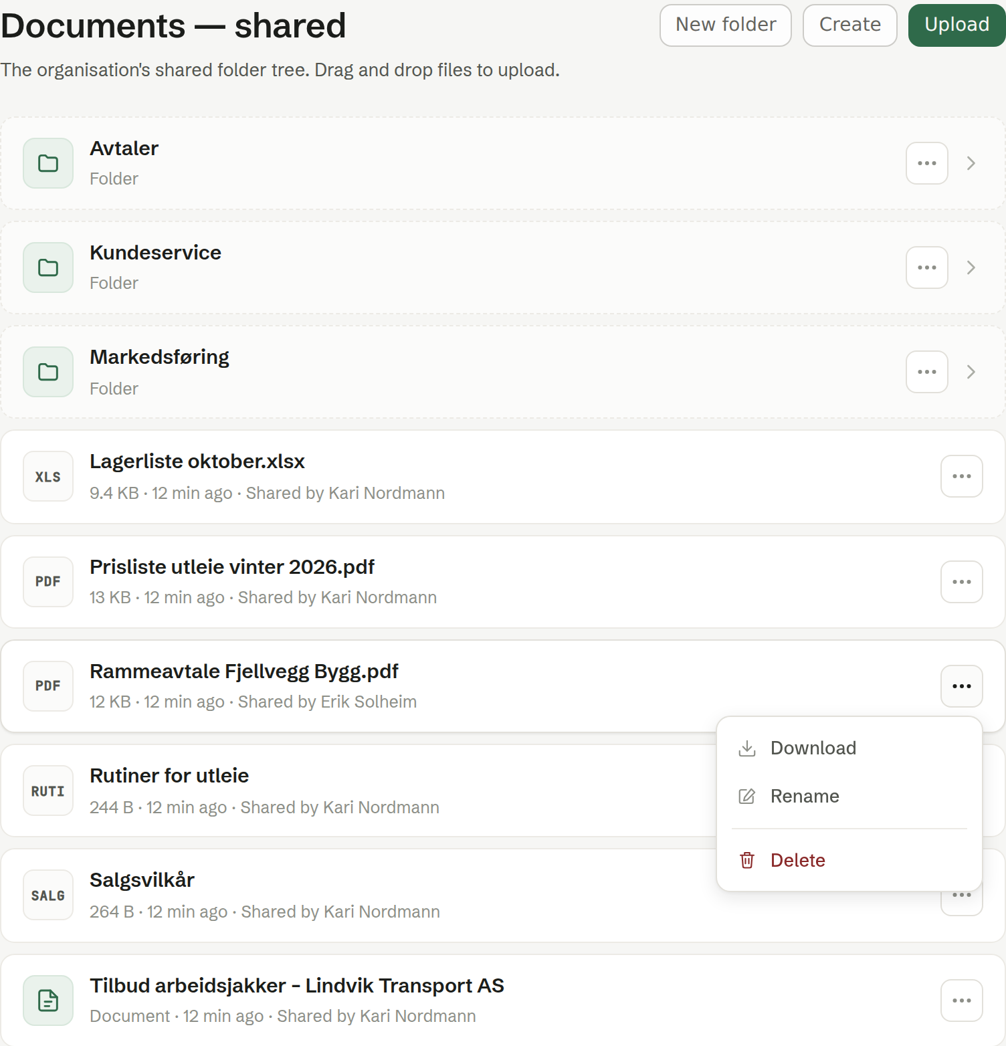Choose Rename from the context menu

(849, 796)
